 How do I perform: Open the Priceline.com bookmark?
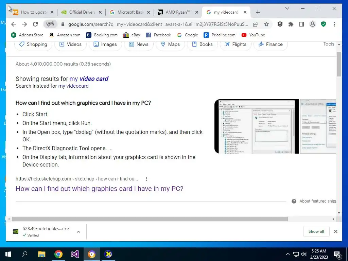point(220,35)
